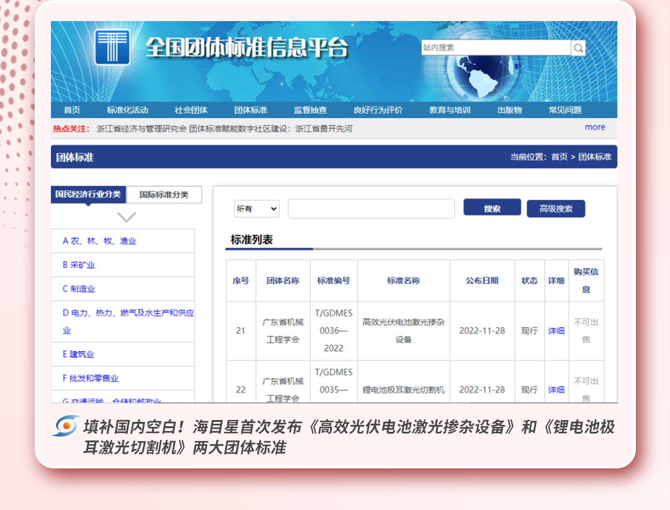Click the 锂电池极耳激光切割机 standard name
Screen dimensions: 670x510
pyautogui.click(x=403, y=390)
